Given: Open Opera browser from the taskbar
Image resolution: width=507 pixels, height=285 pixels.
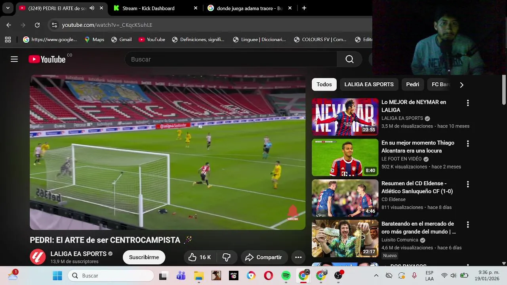Looking at the screenshot, I should click(269, 276).
